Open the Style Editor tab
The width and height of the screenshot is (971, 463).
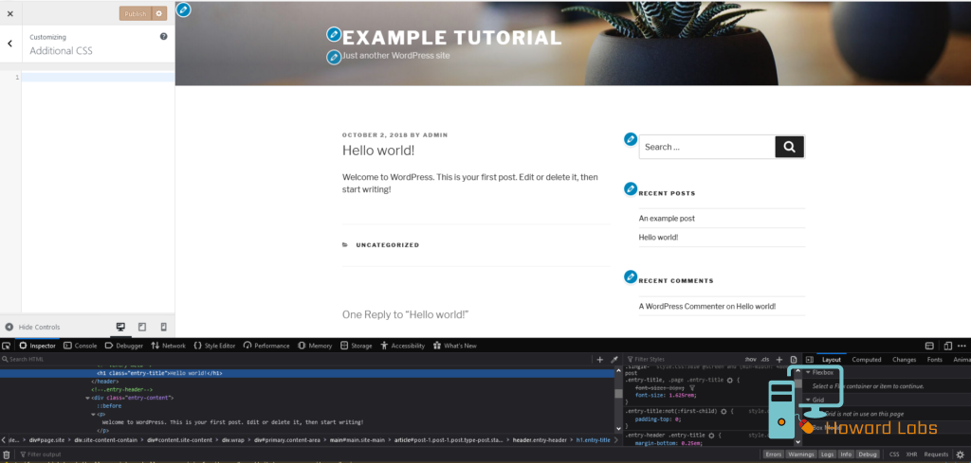pos(214,346)
